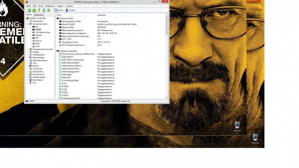Toggle the AMD 3DNowPrefetch checkbox

click(x=60, y=63)
